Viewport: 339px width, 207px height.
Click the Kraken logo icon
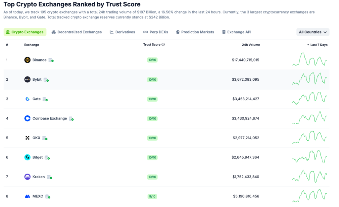coord(27,177)
